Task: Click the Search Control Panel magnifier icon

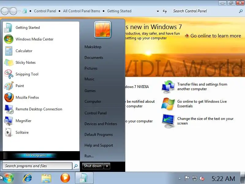Action: [241, 11]
